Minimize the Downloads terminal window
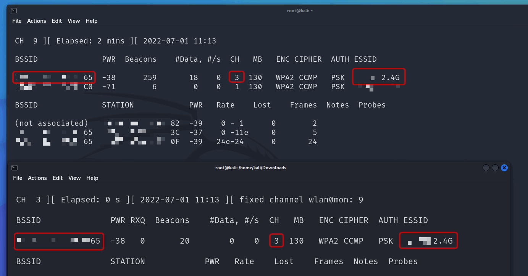528x276 pixels. [486, 167]
